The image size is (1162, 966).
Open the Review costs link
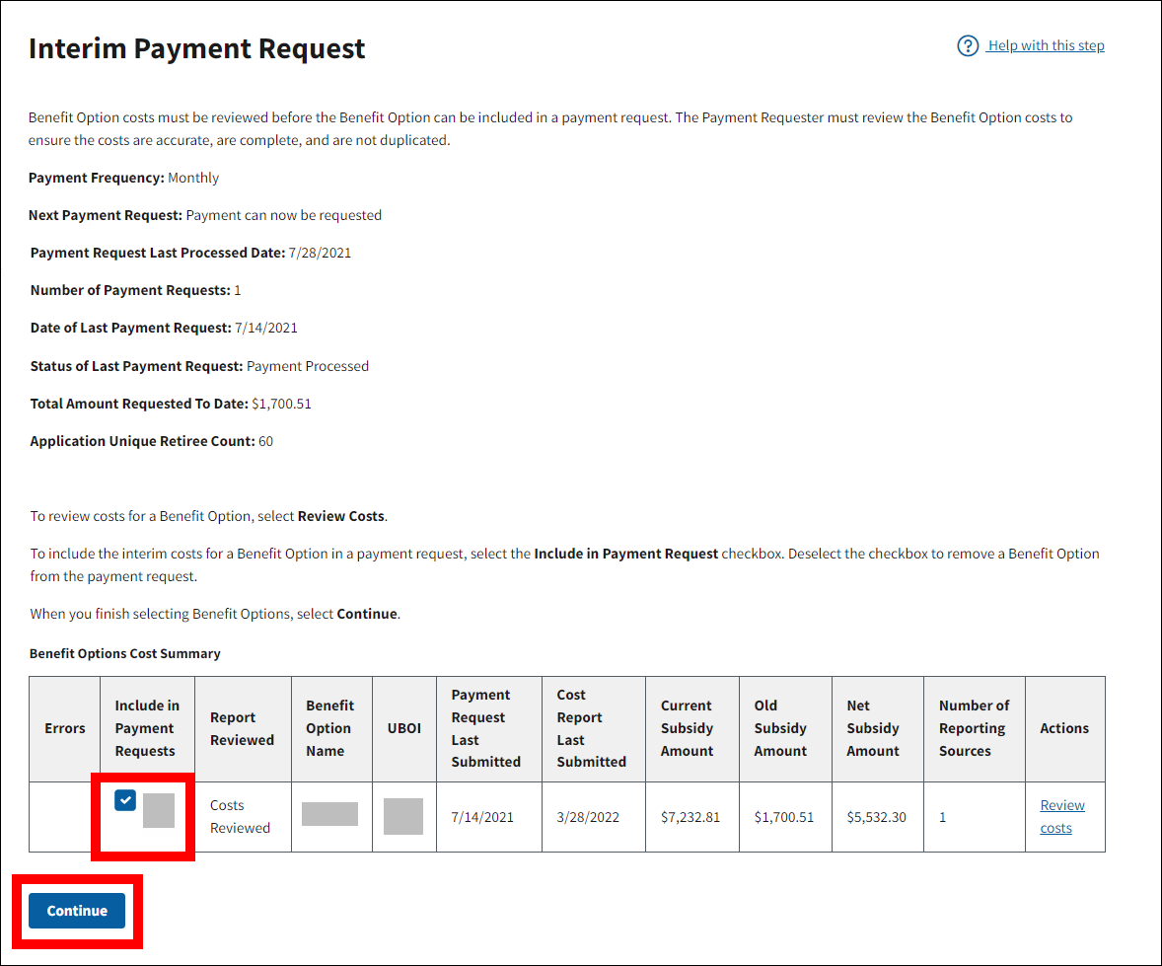pos(1061,817)
